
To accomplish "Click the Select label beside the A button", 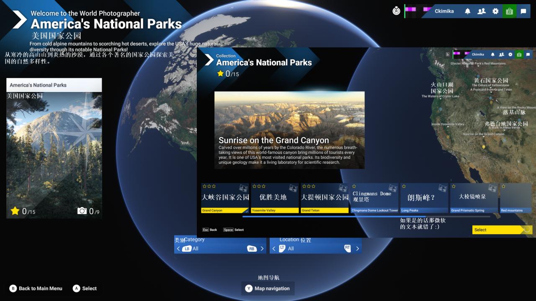I will [x=89, y=288].
